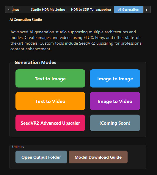Screen dimensions: 157x175
Task: Open the Model Download Guide
Action: coord(98,157)
